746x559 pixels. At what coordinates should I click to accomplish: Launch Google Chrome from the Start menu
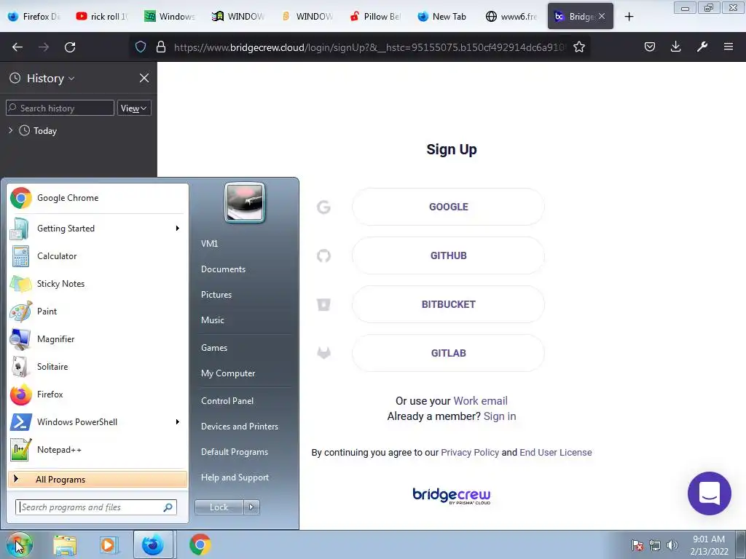click(97, 198)
